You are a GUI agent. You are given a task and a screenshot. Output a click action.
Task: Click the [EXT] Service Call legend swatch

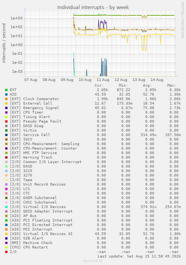[x=6, y=135]
